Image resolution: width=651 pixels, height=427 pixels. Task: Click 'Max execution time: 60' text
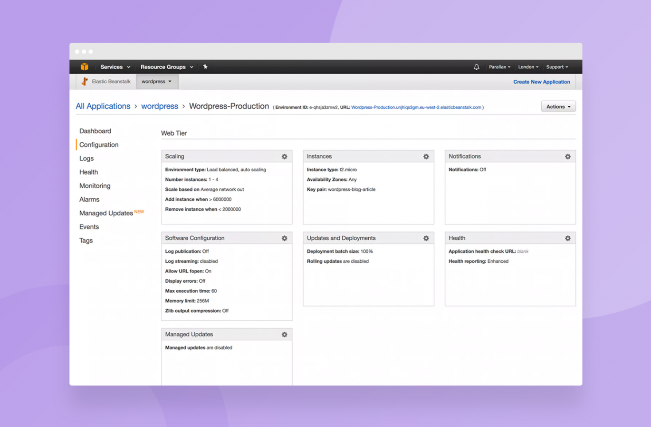(191, 291)
